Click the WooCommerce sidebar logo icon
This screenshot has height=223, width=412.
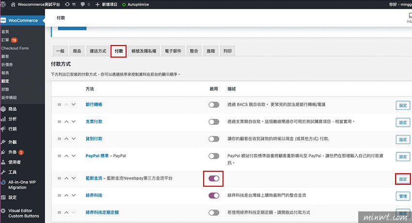(3, 20)
